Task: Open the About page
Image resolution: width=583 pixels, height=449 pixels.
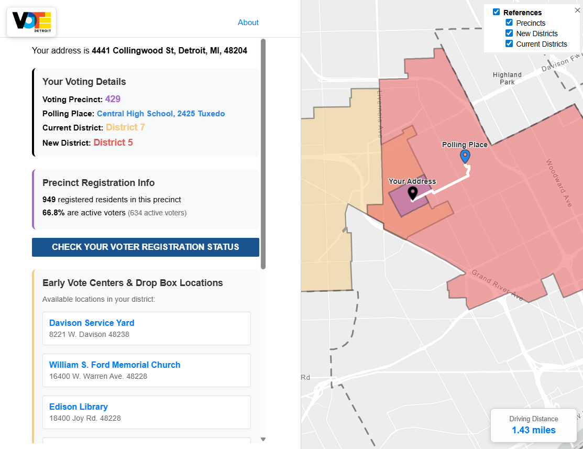Action: (248, 23)
